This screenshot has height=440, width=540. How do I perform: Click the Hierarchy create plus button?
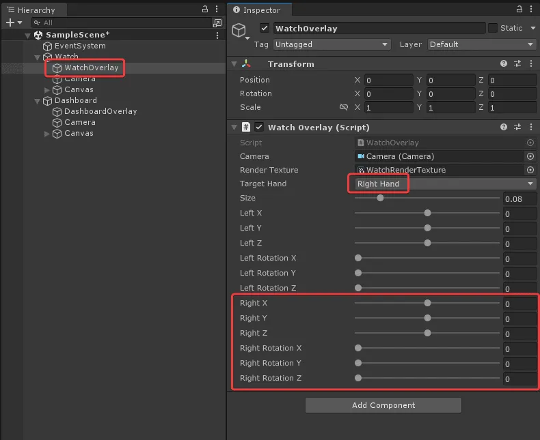pos(10,23)
